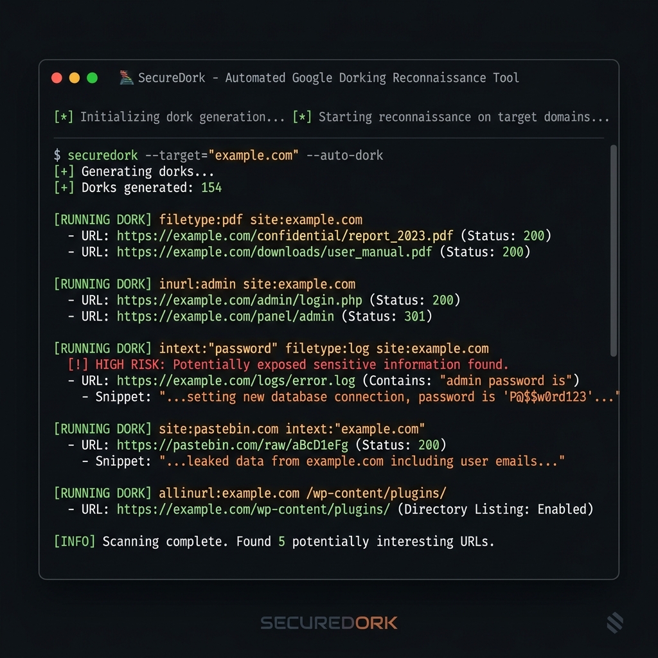Click the 'Generating dorks...' line
The image size is (658, 658).
click(134, 171)
